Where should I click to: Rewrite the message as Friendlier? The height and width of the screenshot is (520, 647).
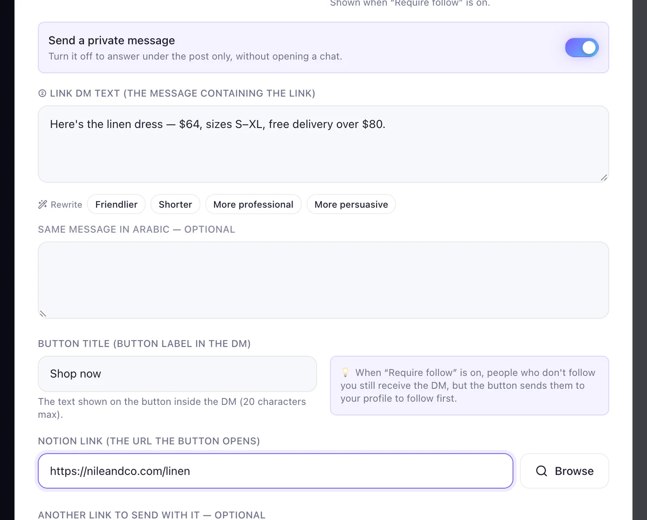(116, 204)
